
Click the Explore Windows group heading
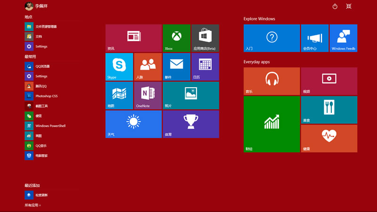(x=259, y=19)
